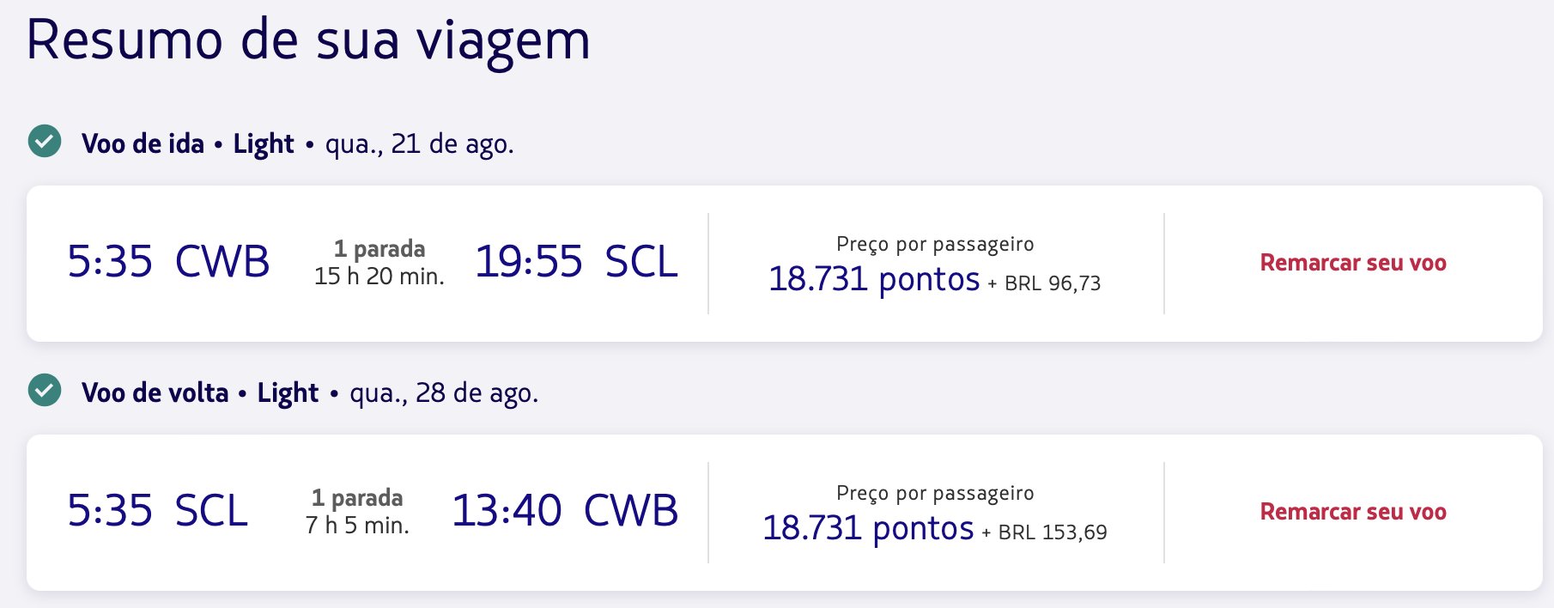
Task: Click Remarcar seu voo for the return flight
Action: (1353, 512)
